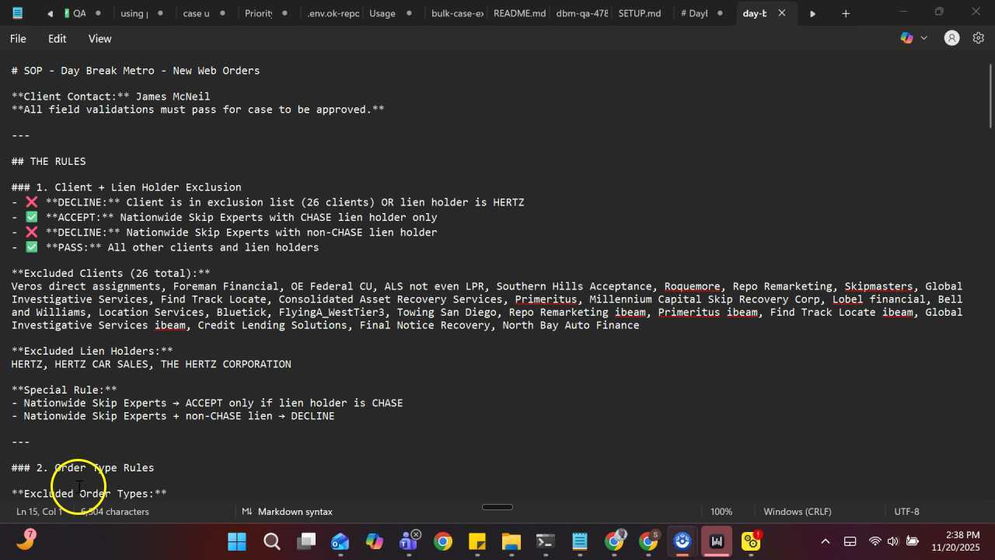The image size is (995, 560).
Task: Open File Explorer from the taskbar
Action: (511, 541)
